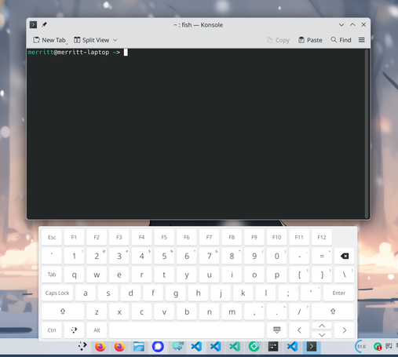This screenshot has width=398, height=357.
Task: Tap the letter t key
Action: point(164,275)
